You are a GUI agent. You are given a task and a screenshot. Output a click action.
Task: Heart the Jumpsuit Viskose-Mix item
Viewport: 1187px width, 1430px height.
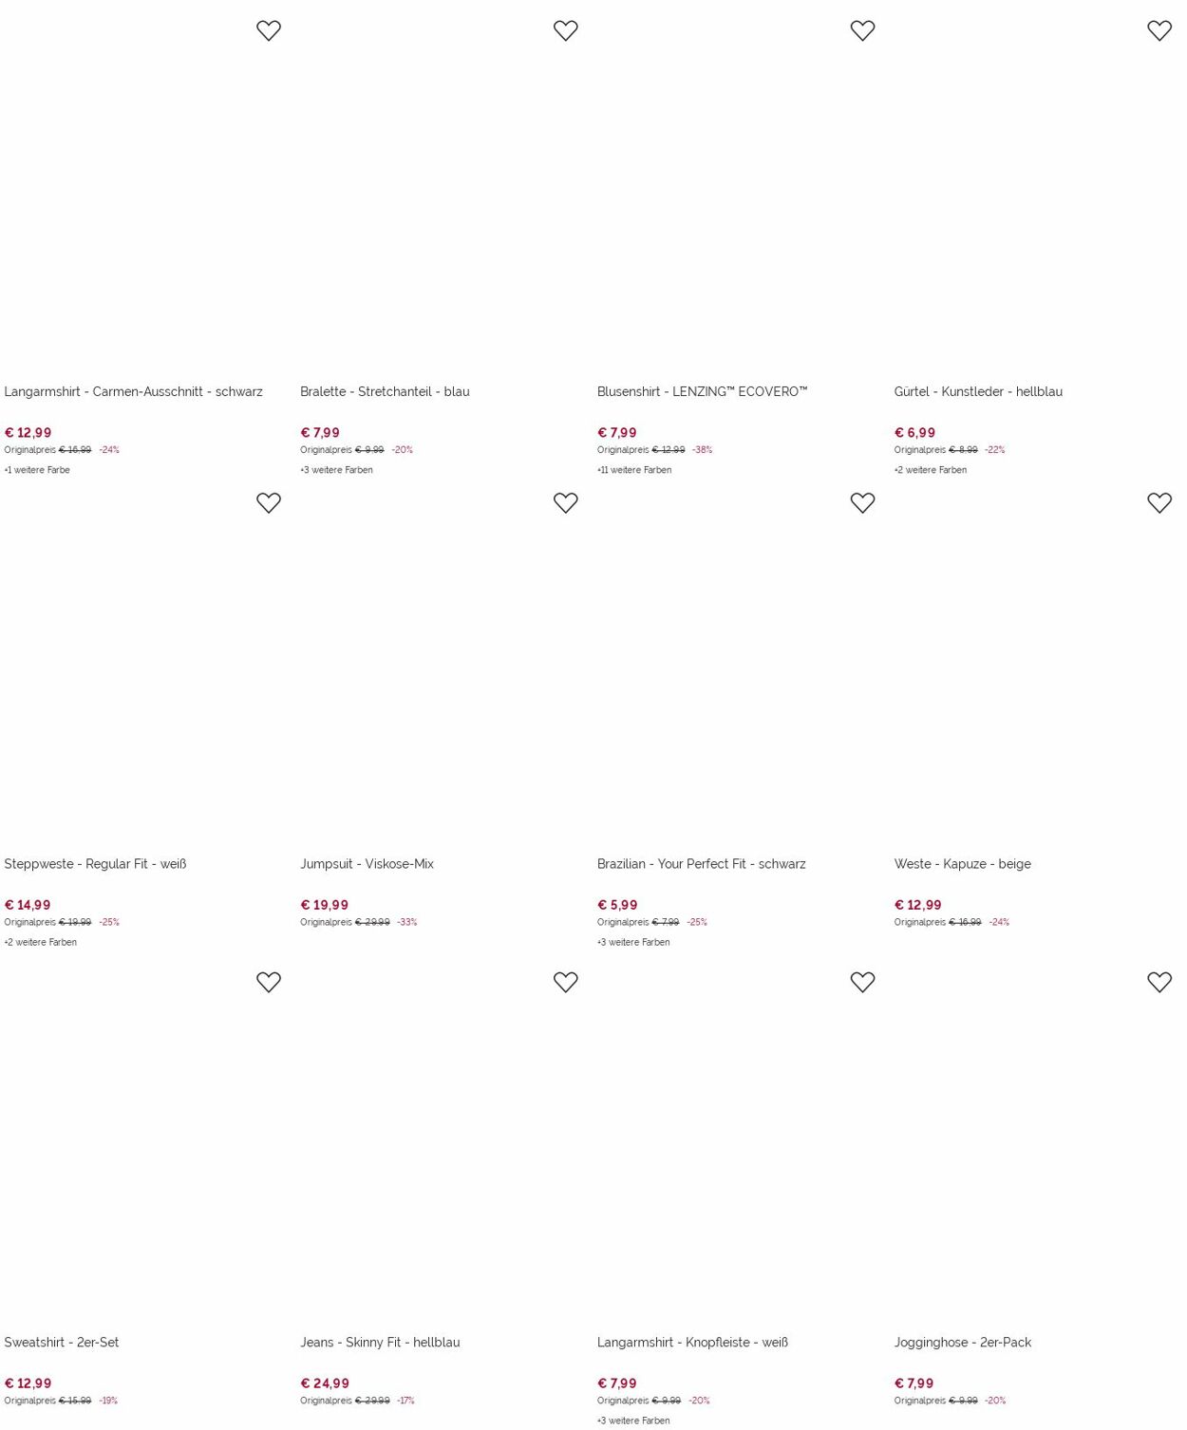566,502
